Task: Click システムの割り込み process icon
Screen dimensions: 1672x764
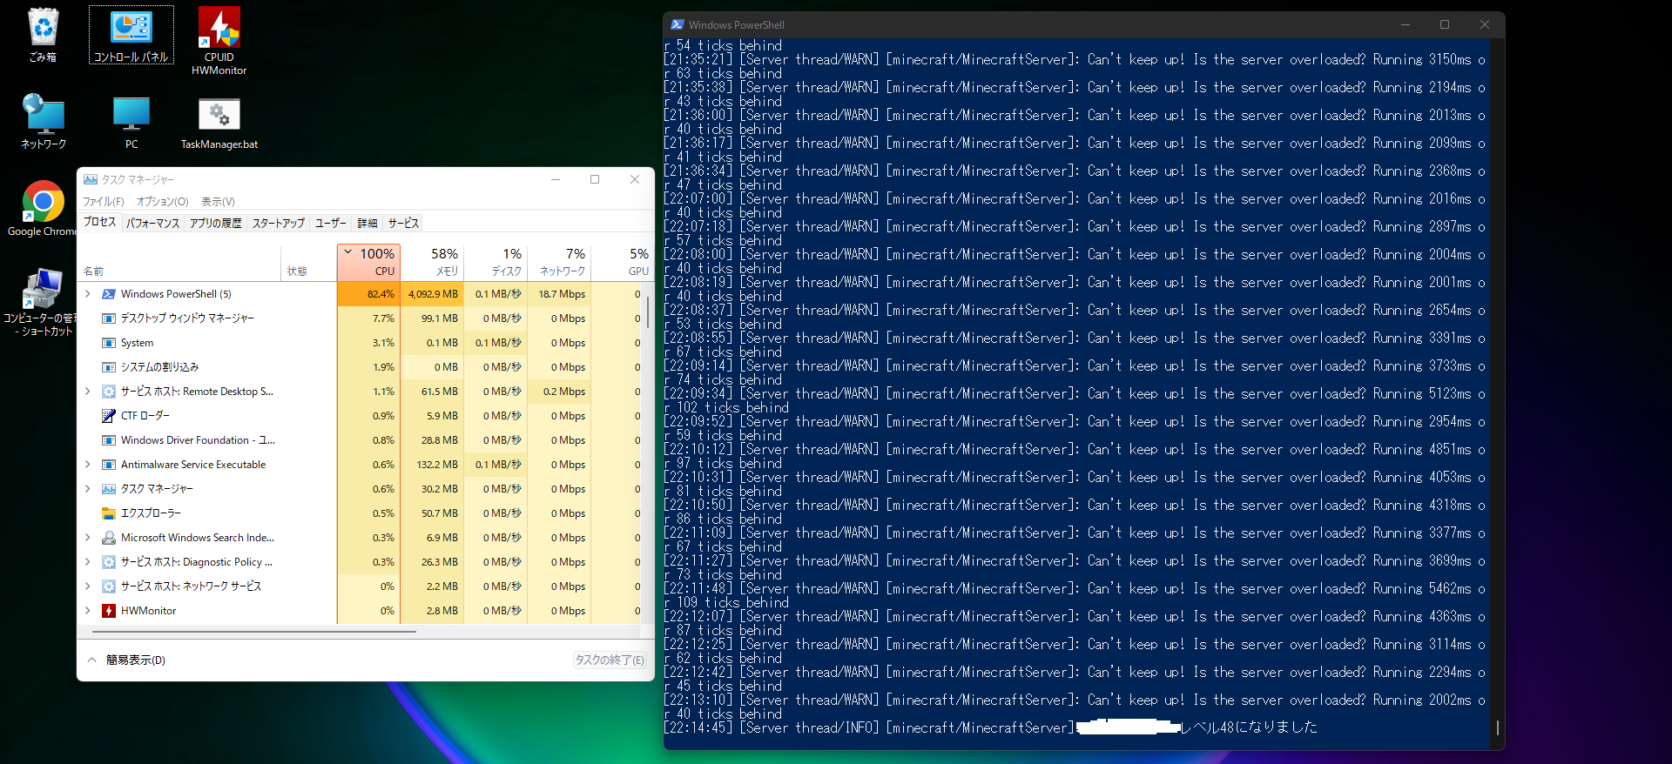Action: click(109, 367)
